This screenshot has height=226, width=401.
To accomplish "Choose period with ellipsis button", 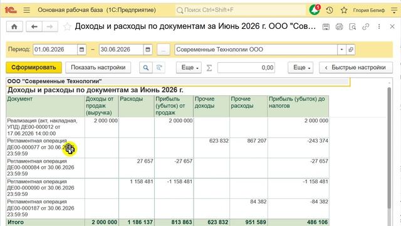I will 163,50.
